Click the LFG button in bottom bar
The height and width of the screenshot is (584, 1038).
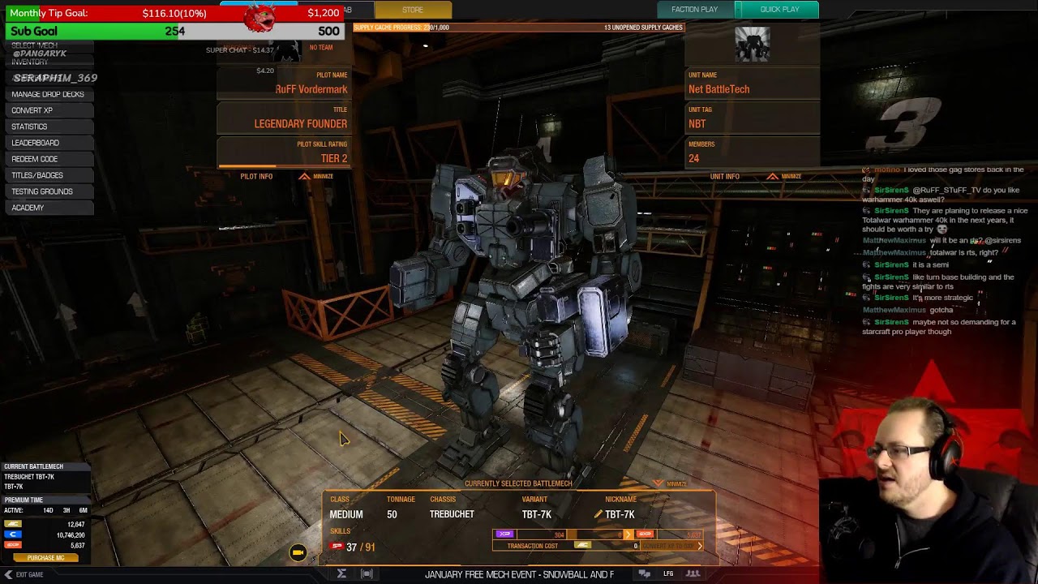(x=668, y=573)
